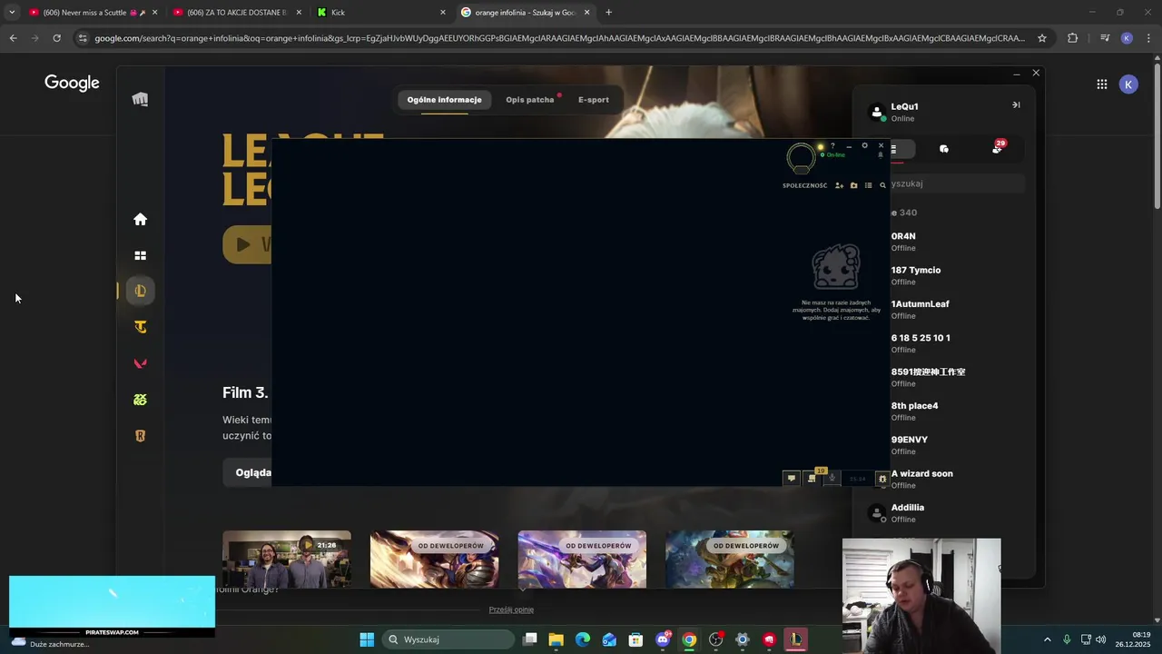Open Google account avatar K

click(1128, 84)
